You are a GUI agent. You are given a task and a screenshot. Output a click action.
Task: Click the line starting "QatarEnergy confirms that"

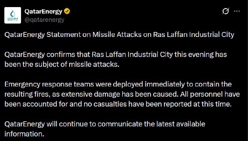pyautogui.click(x=116, y=55)
